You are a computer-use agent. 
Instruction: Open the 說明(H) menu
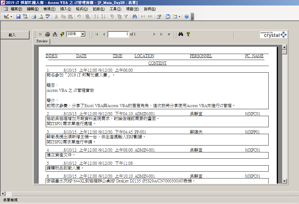click(150, 9)
